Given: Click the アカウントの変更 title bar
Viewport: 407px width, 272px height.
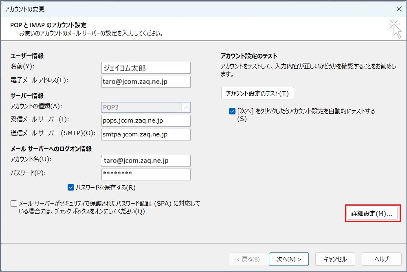Looking at the screenshot, I should tap(163, 9).
